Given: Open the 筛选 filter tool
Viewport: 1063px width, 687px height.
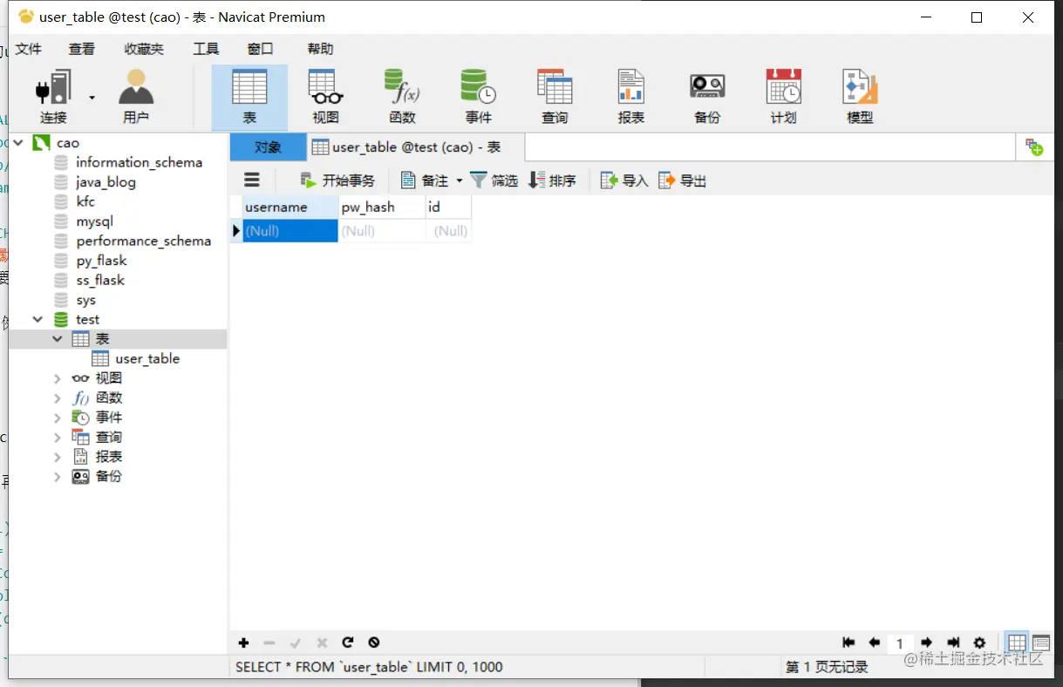Looking at the screenshot, I should pyautogui.click(x=494, y=180).
